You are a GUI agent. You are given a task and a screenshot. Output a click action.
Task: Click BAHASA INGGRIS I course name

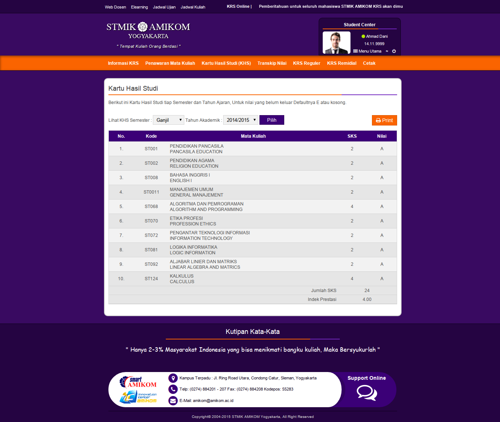pyautogui.click(x=190, y=175)
